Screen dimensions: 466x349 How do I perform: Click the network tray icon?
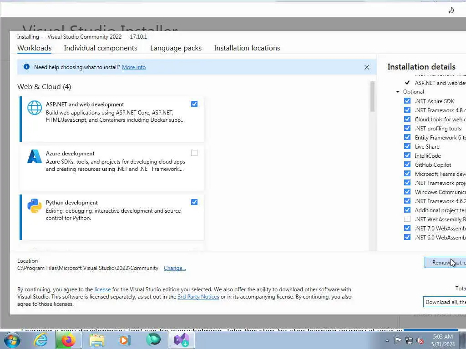coord(409,340)
